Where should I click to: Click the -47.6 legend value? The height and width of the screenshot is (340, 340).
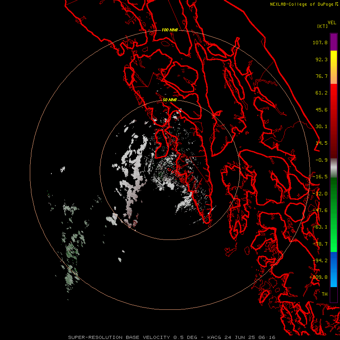[x=320, y=210]
